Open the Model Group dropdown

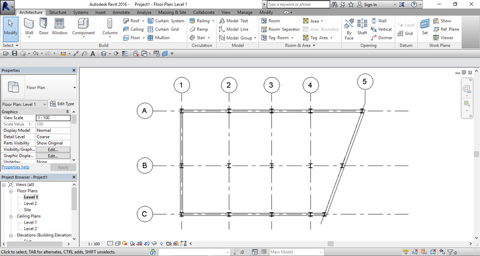(255, 38)
